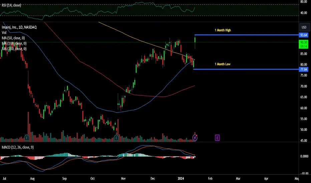Click the 93.64 price label on axis

304,35
